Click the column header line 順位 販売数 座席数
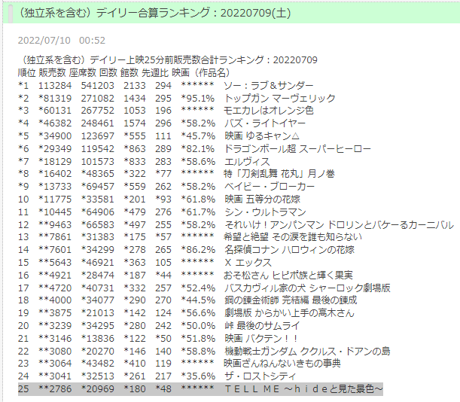This screenshot has height=402, width=460. tap(57, 73)
